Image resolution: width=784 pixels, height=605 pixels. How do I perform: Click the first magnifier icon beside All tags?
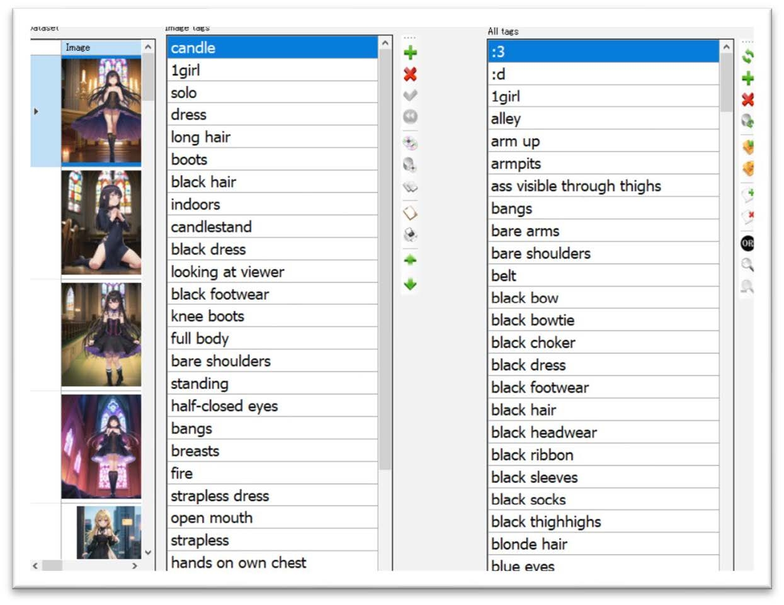click(747, 264)
